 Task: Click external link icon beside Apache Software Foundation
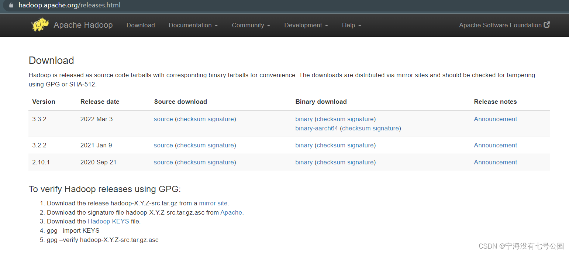[547, 25]
